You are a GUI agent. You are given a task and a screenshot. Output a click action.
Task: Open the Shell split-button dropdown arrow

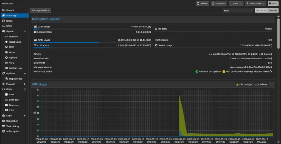click(241, 4)
